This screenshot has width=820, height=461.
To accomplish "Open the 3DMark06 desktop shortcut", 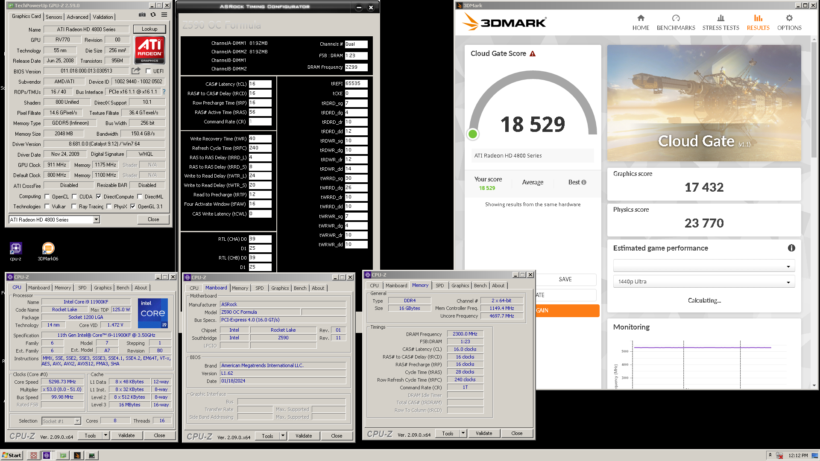I will click(48, 251).
